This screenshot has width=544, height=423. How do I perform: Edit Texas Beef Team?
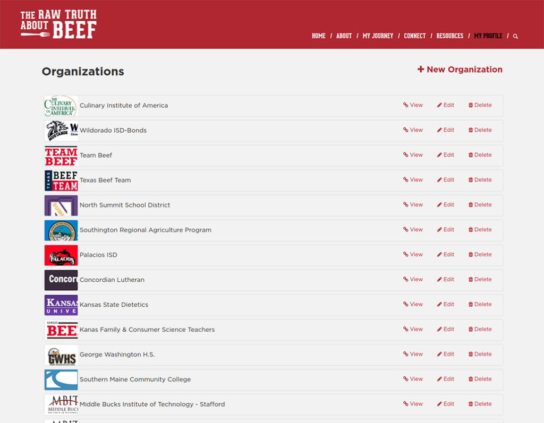point(446,180)
